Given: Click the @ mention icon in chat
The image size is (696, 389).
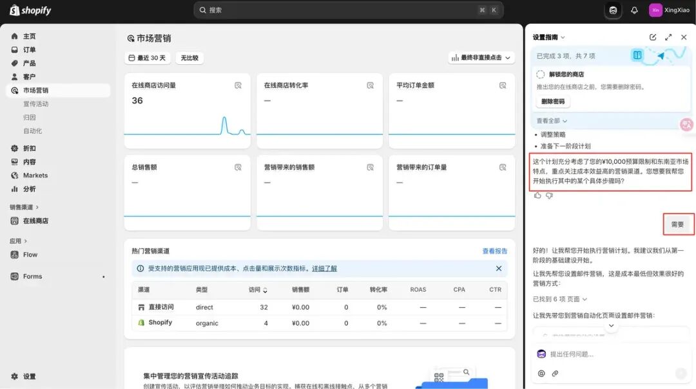Looking at the screenshot, I should [x=541, y=373].
